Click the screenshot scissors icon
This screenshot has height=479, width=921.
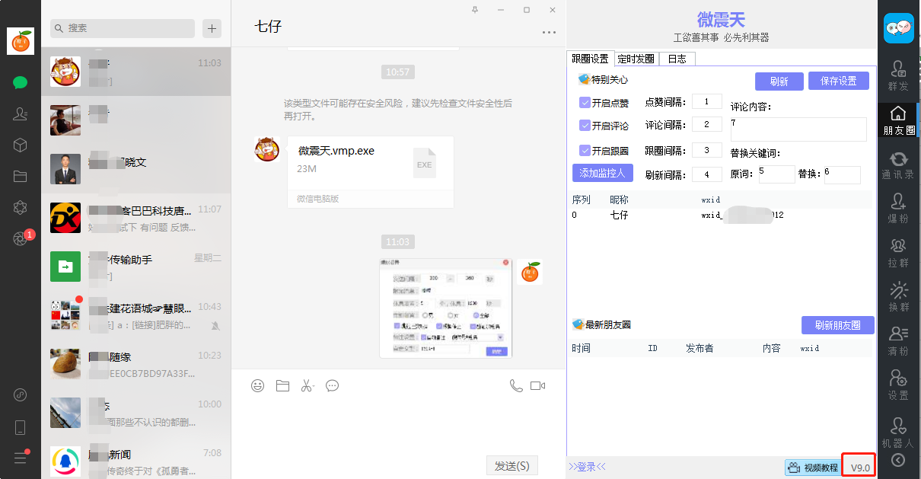coord(307,386)
